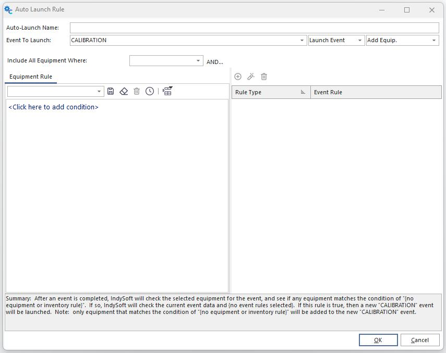Viewport: 446px width, 353px height.
Task: Click the 'Include All Equipment Where:' label
Action: pyautogui.click(x=47, y=60)
